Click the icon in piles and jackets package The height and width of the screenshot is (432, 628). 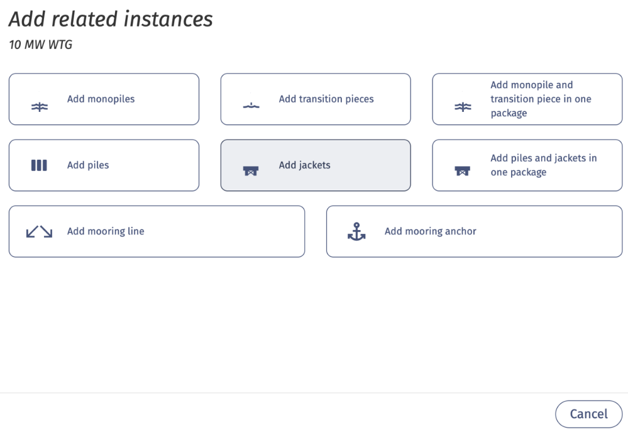(x=462, y=170)
